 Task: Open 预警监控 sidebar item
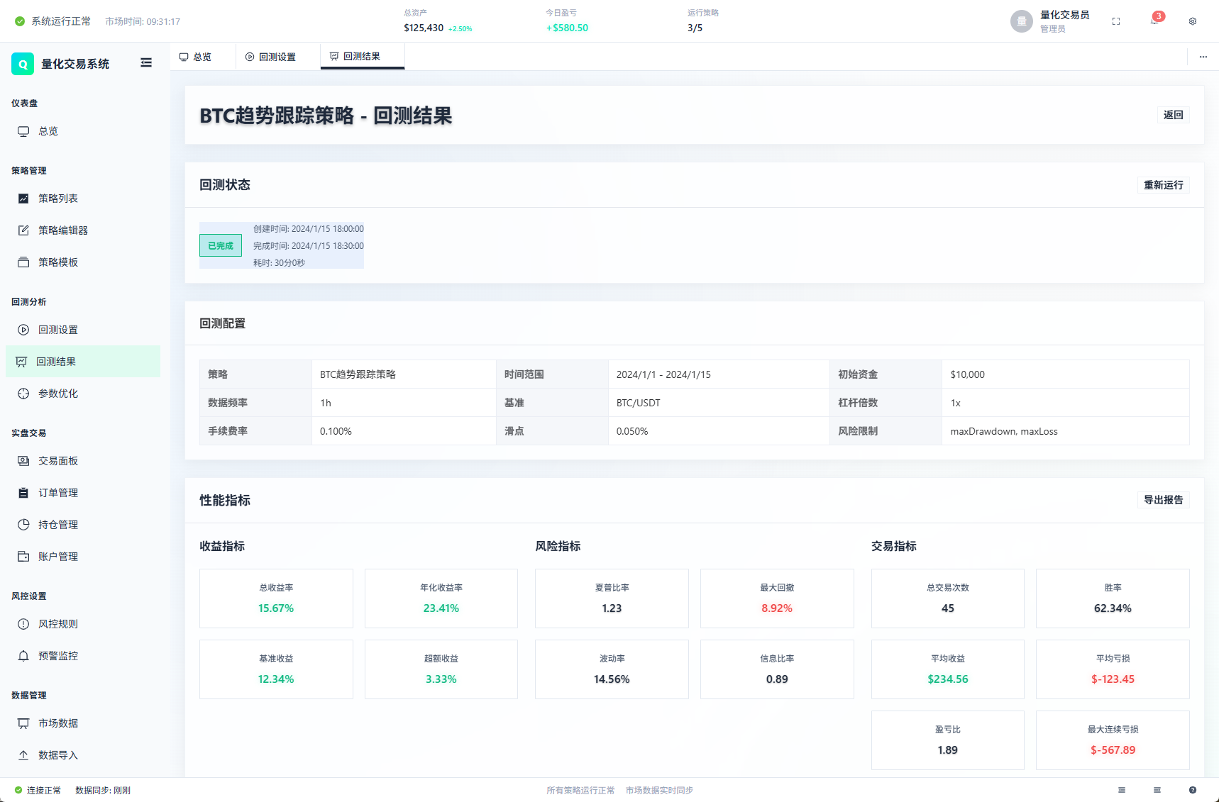[83, 656]
